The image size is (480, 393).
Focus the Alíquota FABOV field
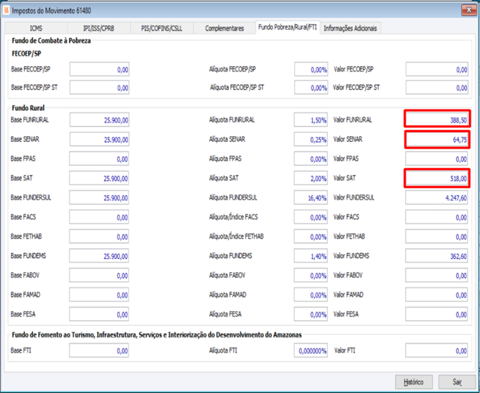[x=311, y=275]
